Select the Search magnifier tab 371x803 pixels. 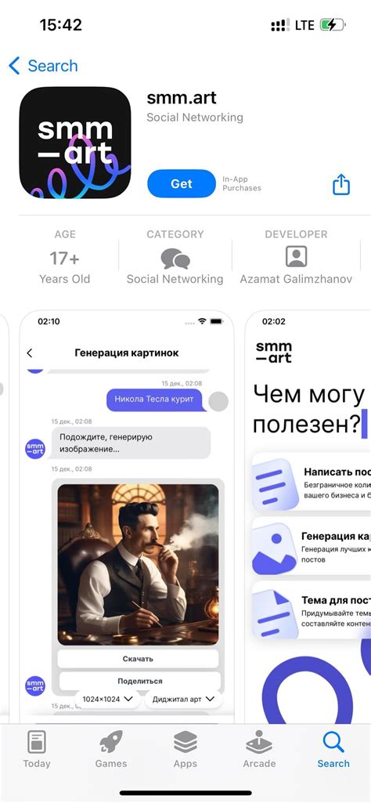pos(333,749)
